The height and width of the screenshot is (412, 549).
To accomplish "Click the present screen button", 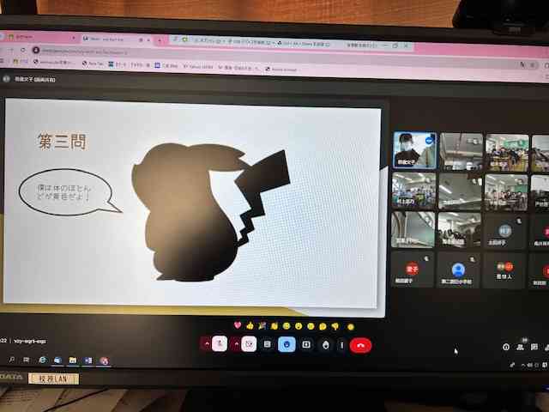I will pos(305,344).
